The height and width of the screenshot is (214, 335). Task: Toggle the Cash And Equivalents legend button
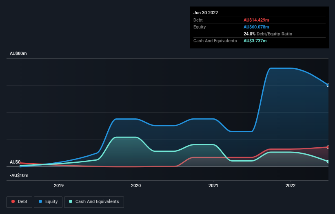coord(94,202)
